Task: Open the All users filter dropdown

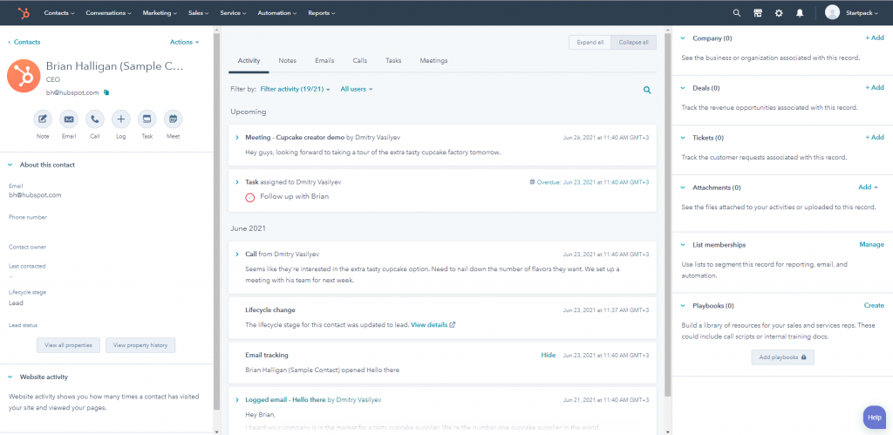Action: [x=357, y=90]
